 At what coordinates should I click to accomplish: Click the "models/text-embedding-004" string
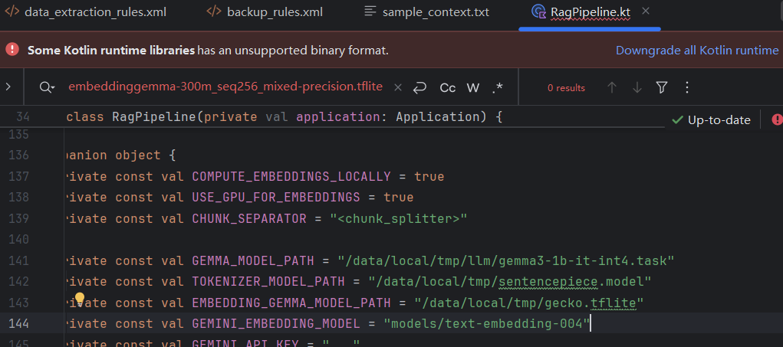coord(487,323)
